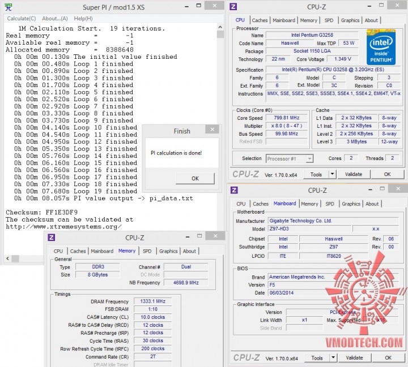Minimize the Mainboard CPU-Z window
The width and height of the screenshot is (408, 367).
pos(370,190)
